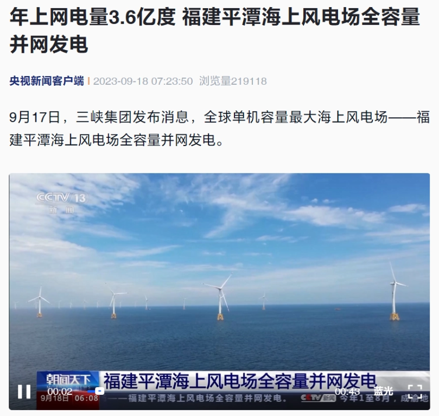This screenshot has height=416, width=439.
Task: Click the article headline about 平潭海上风电场
Action: pos(215,30)
